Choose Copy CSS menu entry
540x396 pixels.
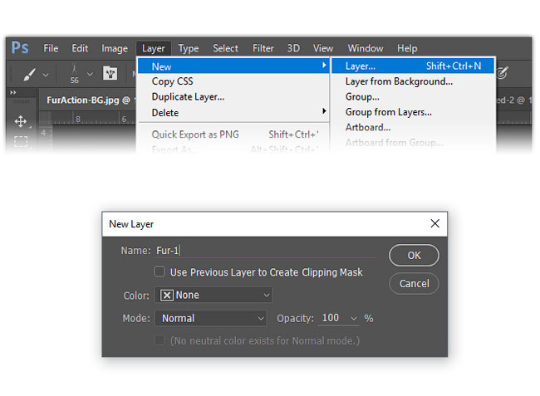[233, 81]
